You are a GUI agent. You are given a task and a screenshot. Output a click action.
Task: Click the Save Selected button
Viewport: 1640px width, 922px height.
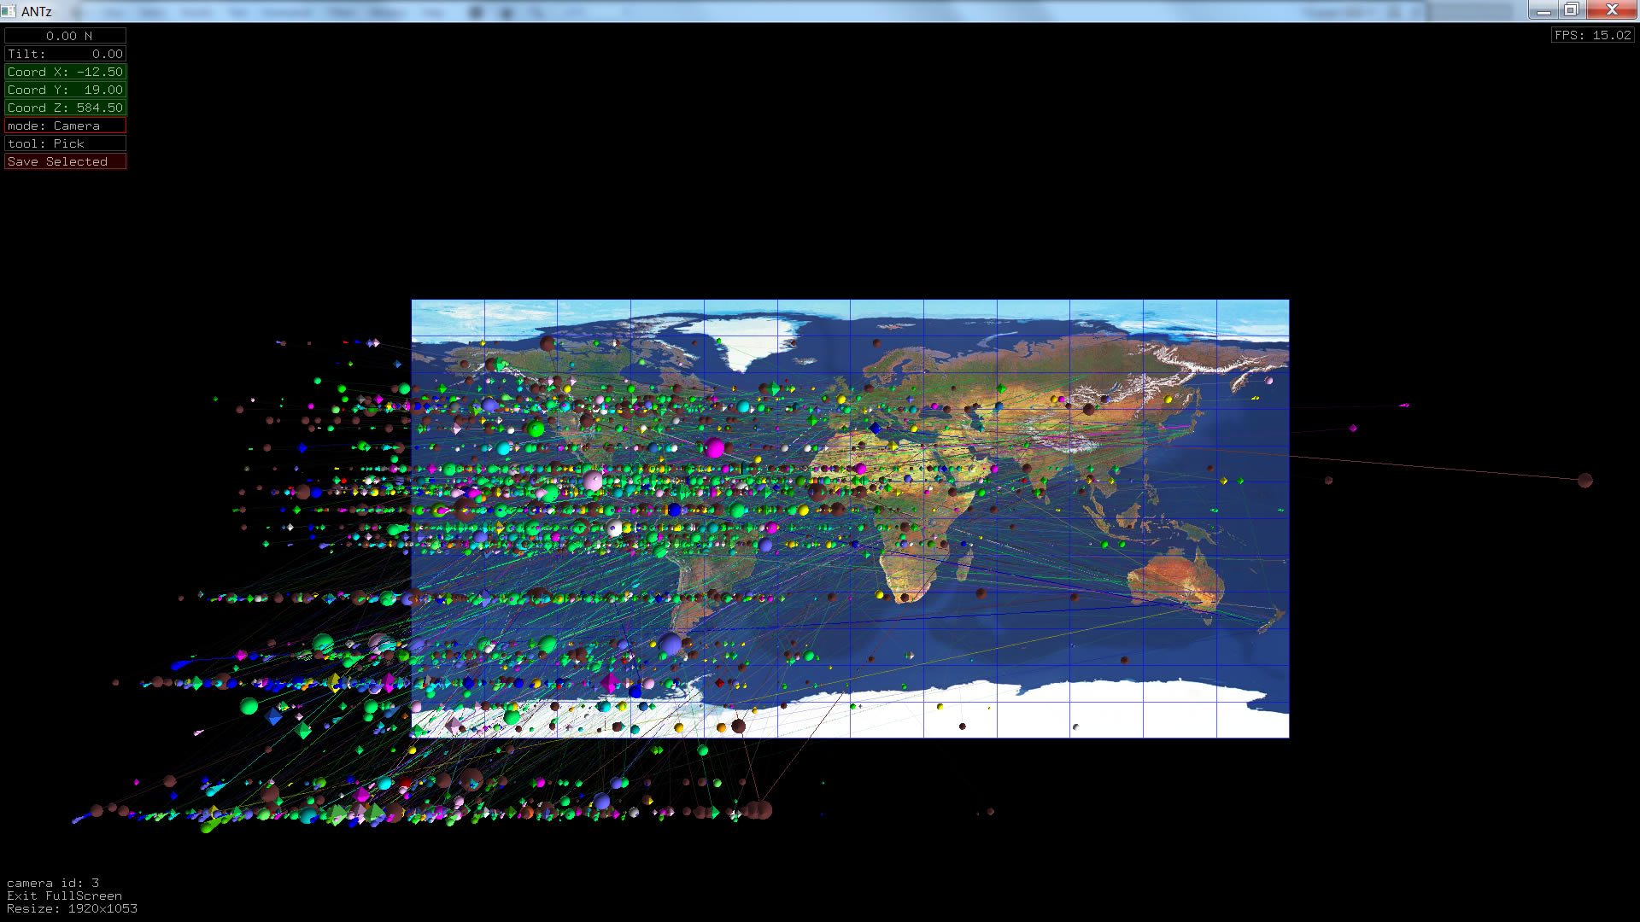[65, 161]
